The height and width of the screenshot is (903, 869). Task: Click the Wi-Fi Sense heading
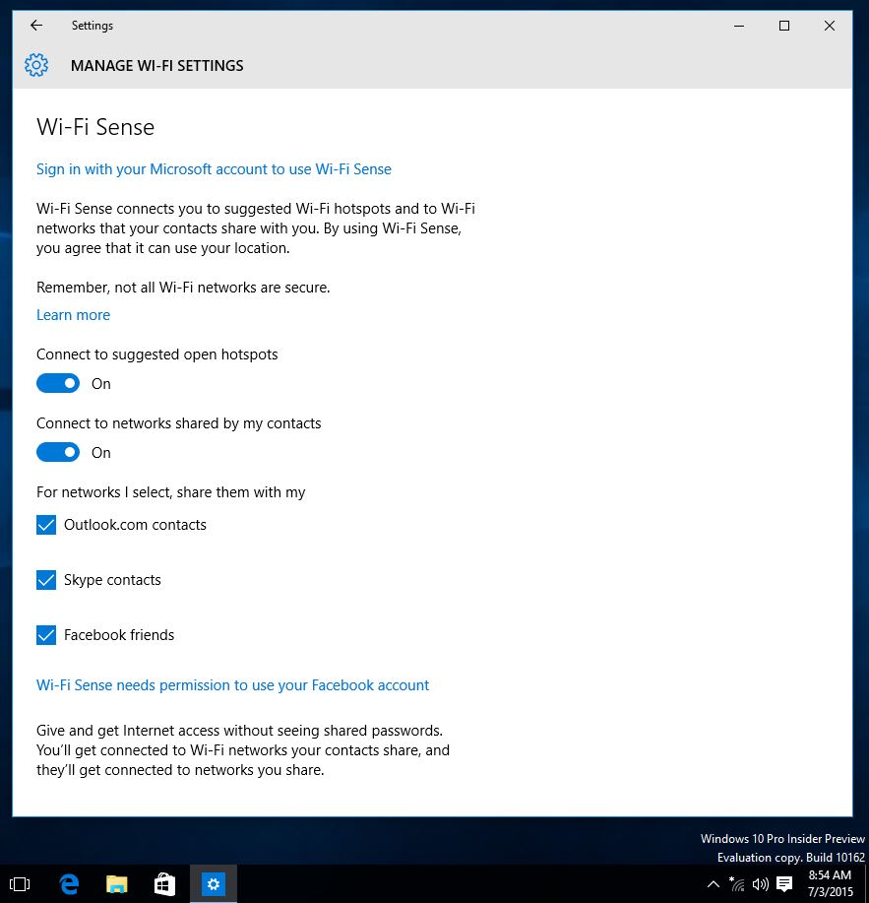click(x=95, y=127)
